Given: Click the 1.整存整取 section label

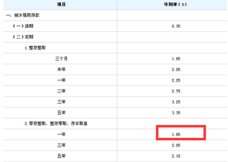Looking at the screenshot, I should [x=35, y=48].
